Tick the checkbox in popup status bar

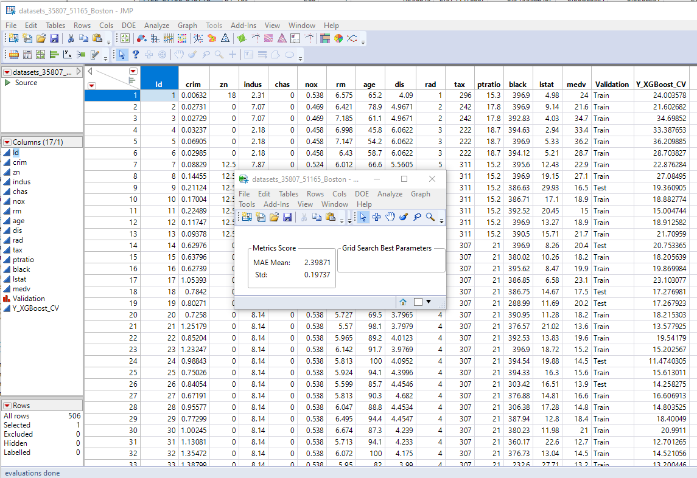coord(418,302)
